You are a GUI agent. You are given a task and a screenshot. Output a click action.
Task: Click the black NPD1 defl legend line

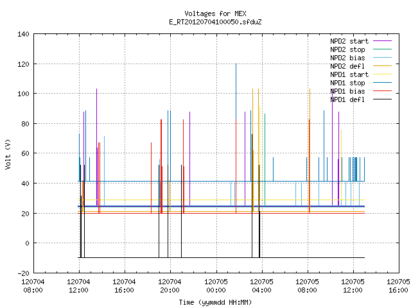[x=382, y=99]
